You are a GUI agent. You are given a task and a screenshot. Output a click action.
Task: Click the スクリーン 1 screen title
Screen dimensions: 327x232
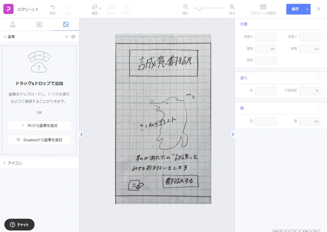[27, 9]
